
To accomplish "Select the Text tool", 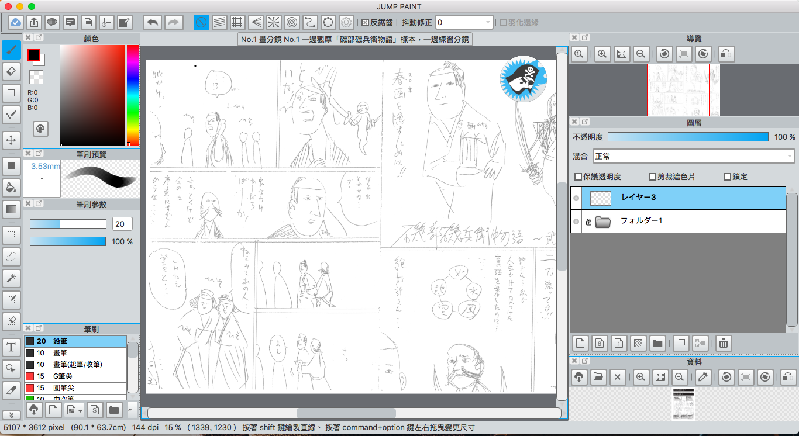I will point(11,347).
